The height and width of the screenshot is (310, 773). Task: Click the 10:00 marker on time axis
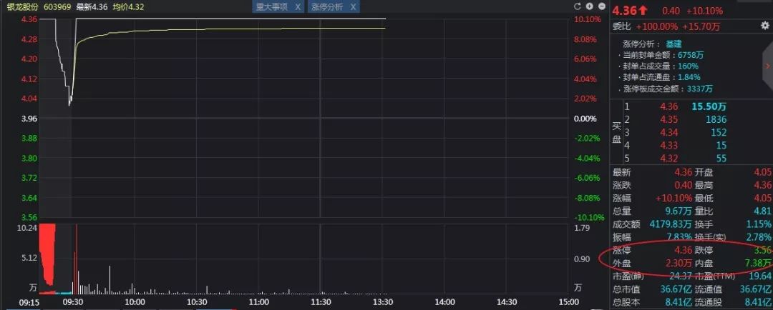[x=135, y=303]
